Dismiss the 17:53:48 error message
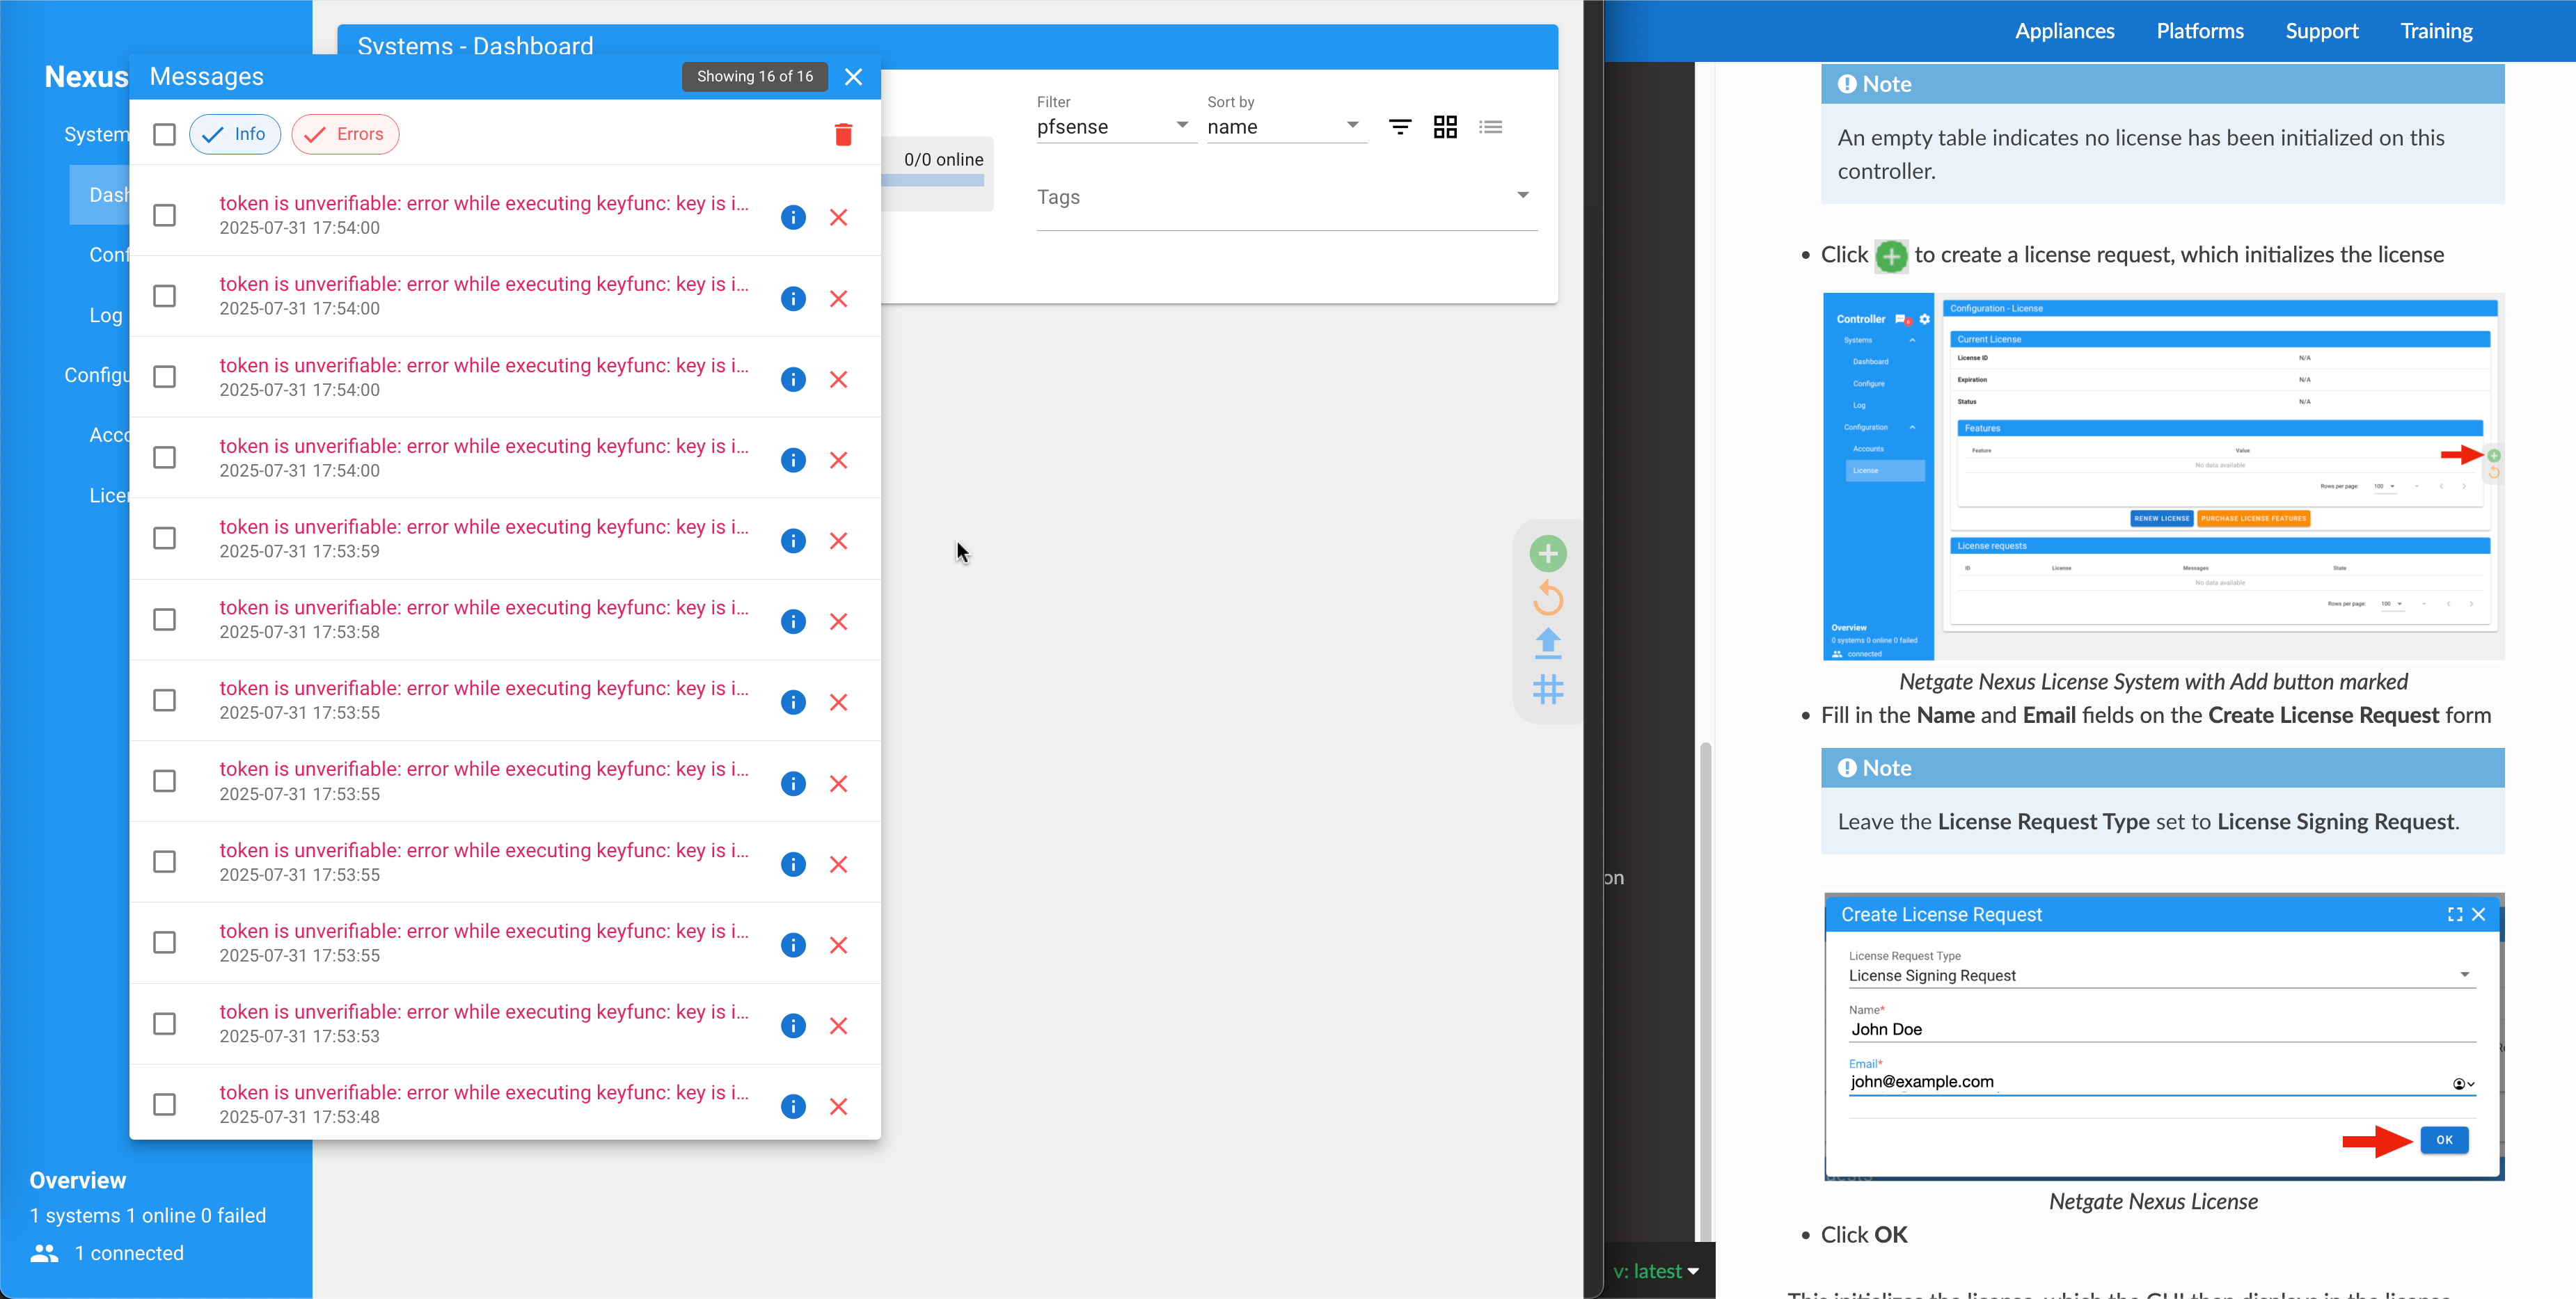The height and width of the screenshot is (1299, 2576). coord(838,1106)
